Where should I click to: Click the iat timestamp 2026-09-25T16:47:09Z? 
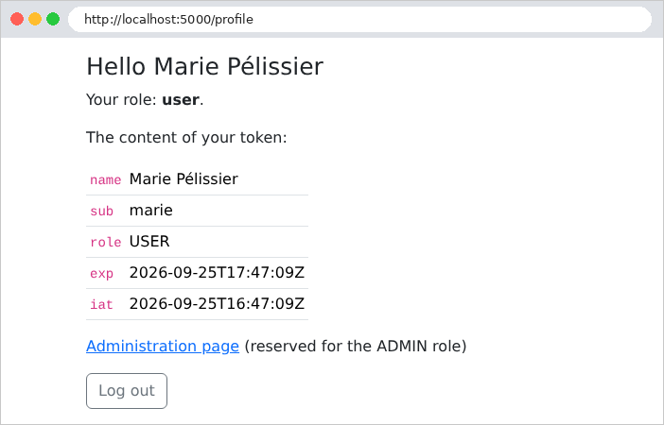(217, 303)
